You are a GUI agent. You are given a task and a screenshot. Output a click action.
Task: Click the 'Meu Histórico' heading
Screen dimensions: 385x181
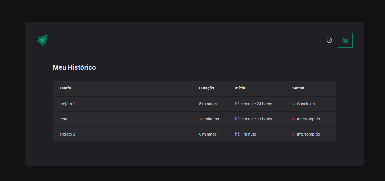click(x=74, y=67)
